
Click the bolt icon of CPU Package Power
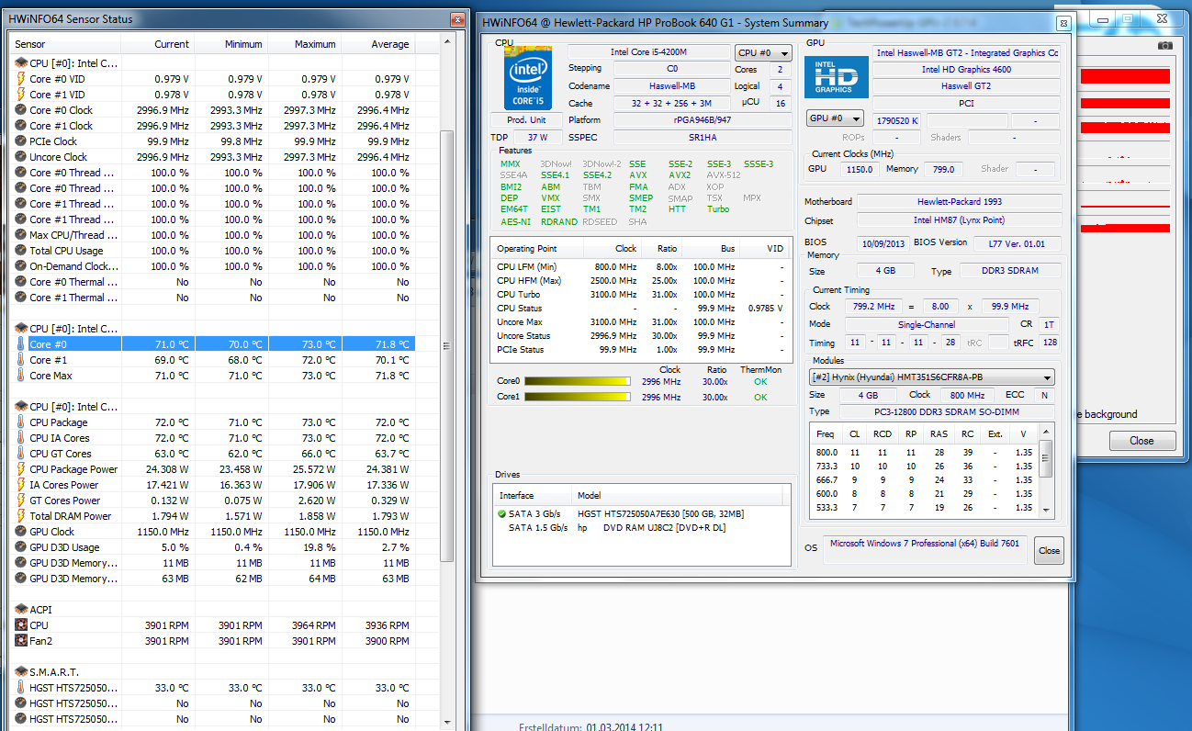21,469
